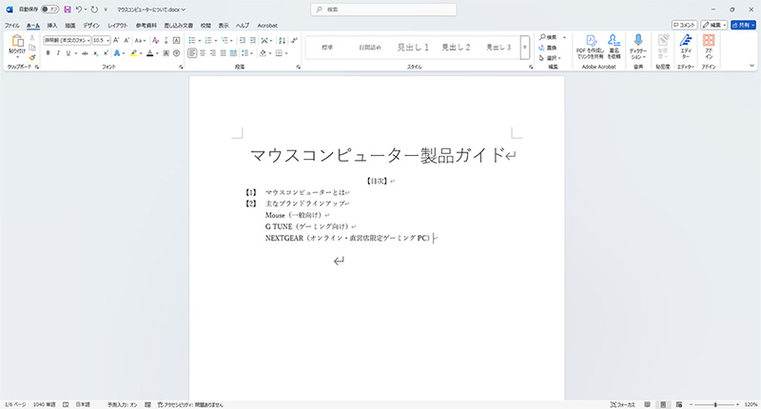Click the red font color button
Image resolution: width=761 pixels, height=409 pixels.
coord(150,53)
